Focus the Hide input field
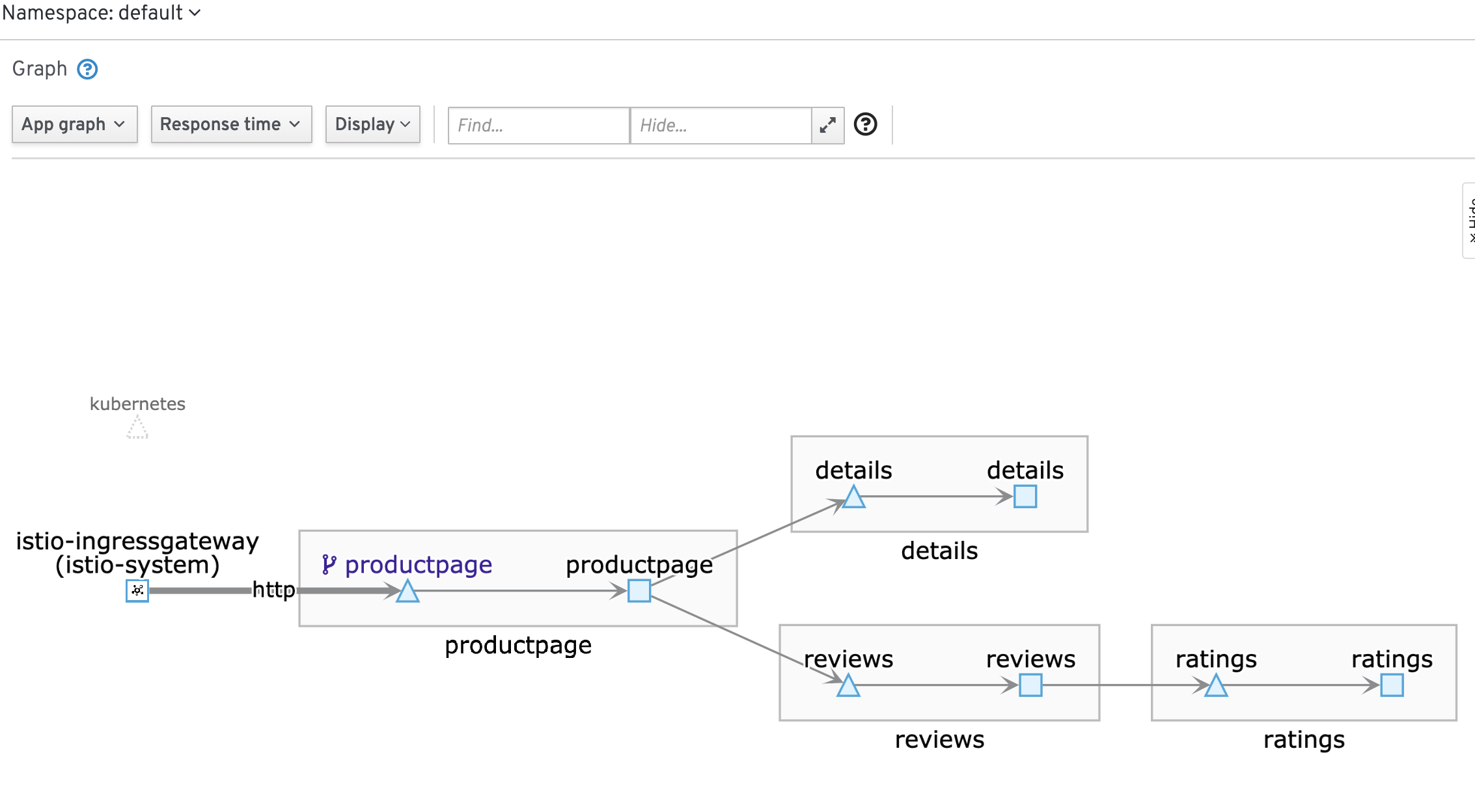This screenshot has height=807, width=1475. click(721, 125)
